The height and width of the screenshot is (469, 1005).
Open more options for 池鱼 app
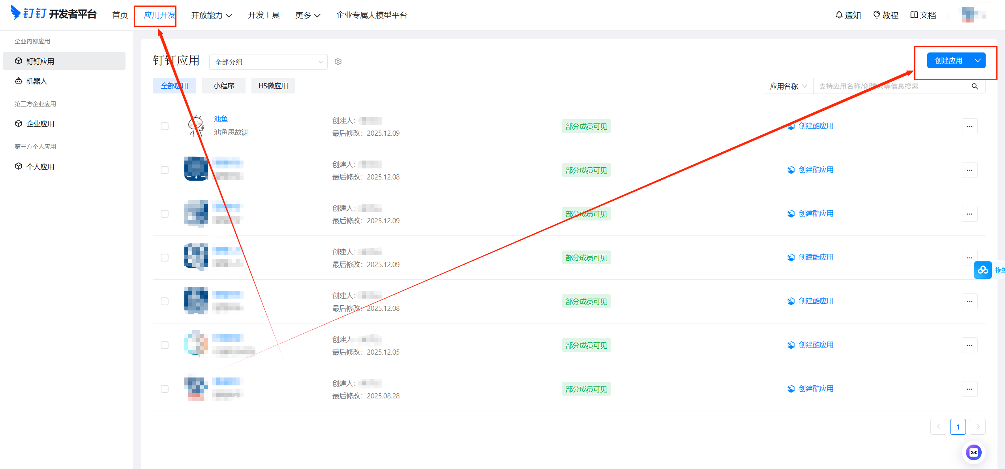[969, 127]
